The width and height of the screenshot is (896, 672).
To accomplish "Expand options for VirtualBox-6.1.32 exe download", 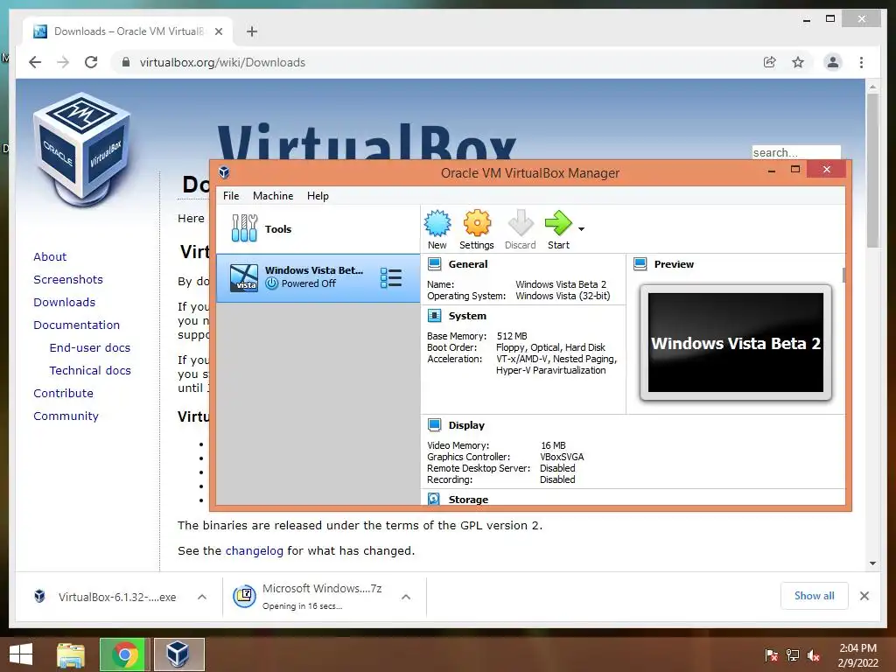I will [x=202, y=597].
